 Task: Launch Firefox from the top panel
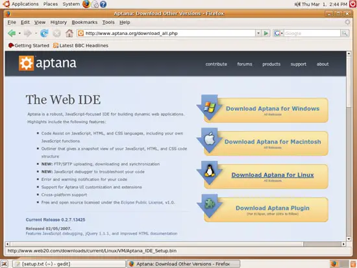point(86,4)
